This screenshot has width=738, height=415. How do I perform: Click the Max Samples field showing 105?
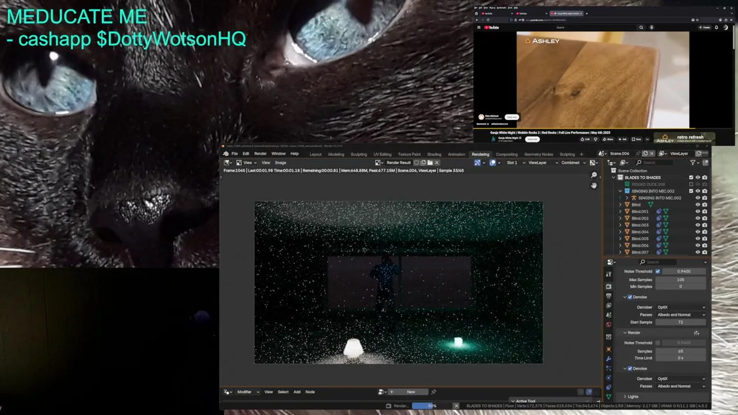click(x=680, y=280)
